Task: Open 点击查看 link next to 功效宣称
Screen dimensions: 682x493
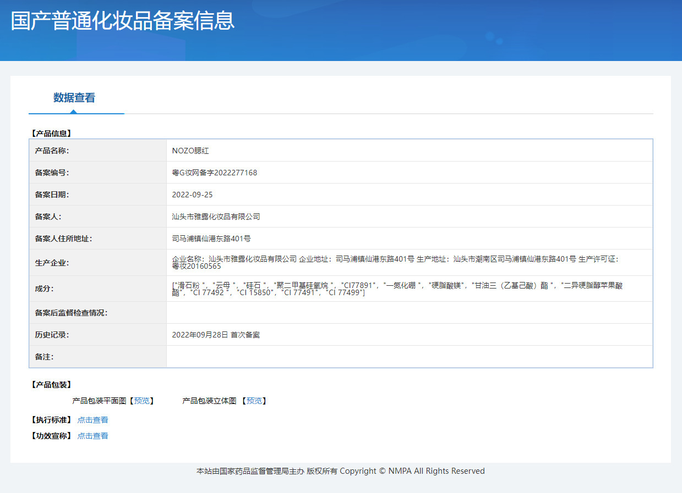Action: click(x=92, y=436)
